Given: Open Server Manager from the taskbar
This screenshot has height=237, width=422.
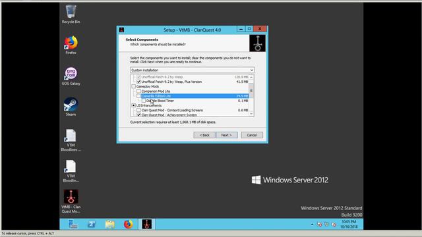Looking at the screenshot, I should point(73,224).
